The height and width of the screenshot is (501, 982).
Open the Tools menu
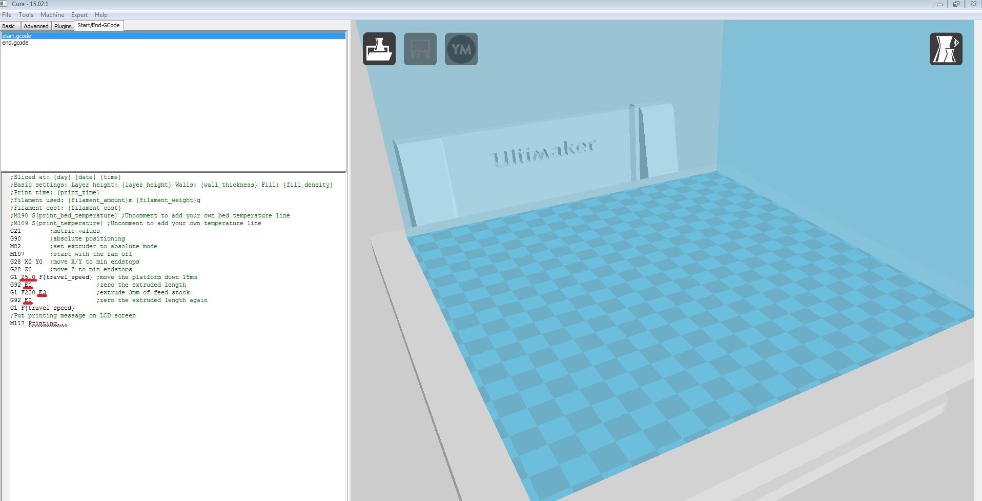[26, 15]
